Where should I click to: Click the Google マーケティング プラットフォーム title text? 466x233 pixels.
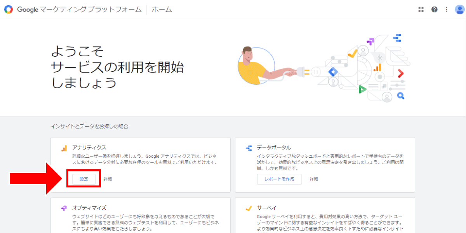point(79,9)
